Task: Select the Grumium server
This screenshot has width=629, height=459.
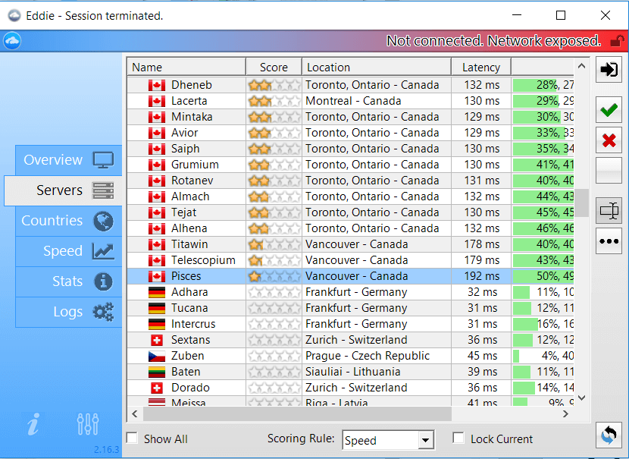Action: [351, 165]
